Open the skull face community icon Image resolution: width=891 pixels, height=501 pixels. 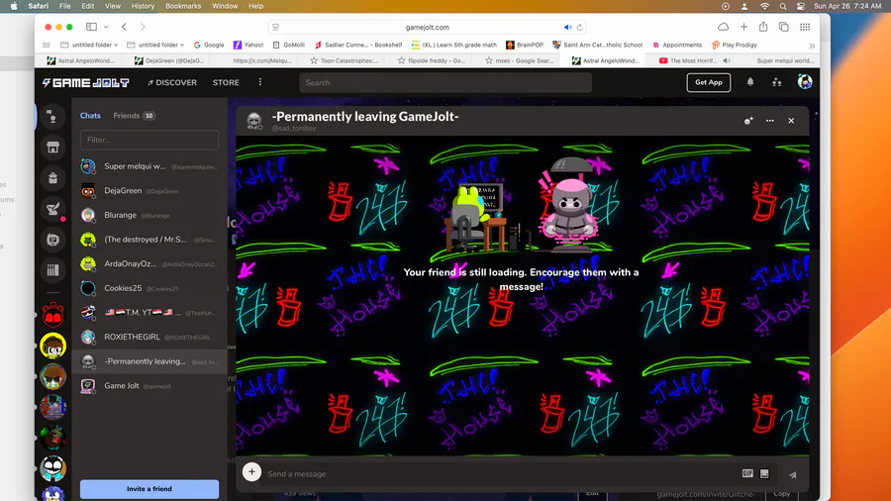pyautogui.click(x=52, y=468)
